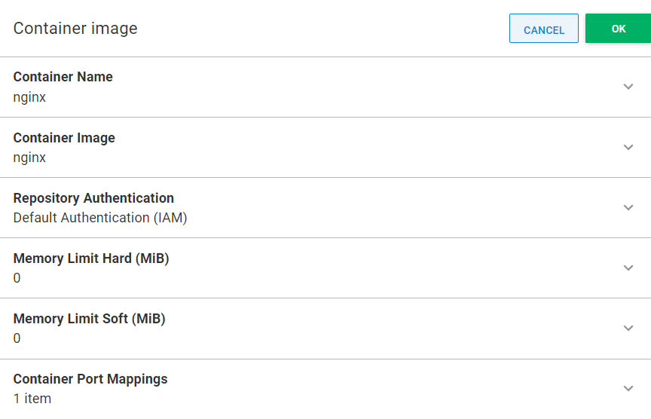
Task: Click the Default Authentication (IAM) value
Action: coord(100,218)
